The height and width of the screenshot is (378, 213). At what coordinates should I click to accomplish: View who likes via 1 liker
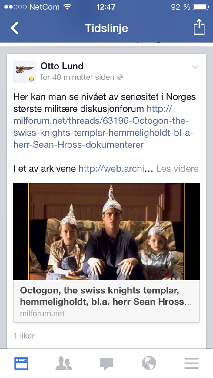(x=24, y=336)
